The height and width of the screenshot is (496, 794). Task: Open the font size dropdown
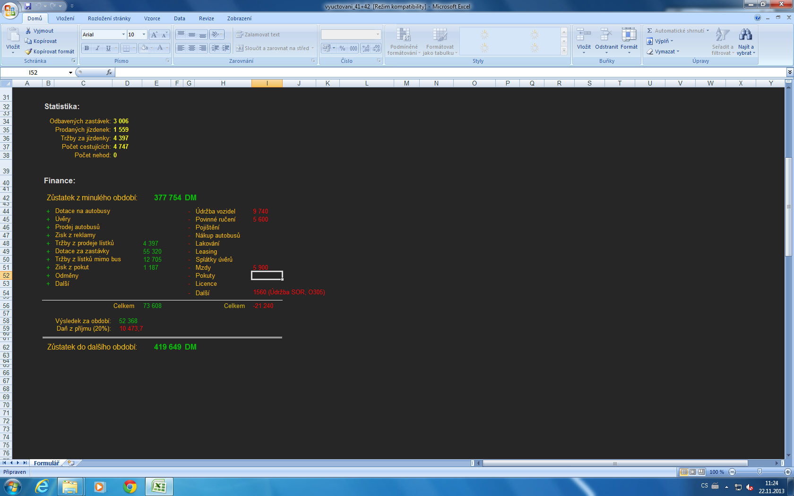pos(144,34)
